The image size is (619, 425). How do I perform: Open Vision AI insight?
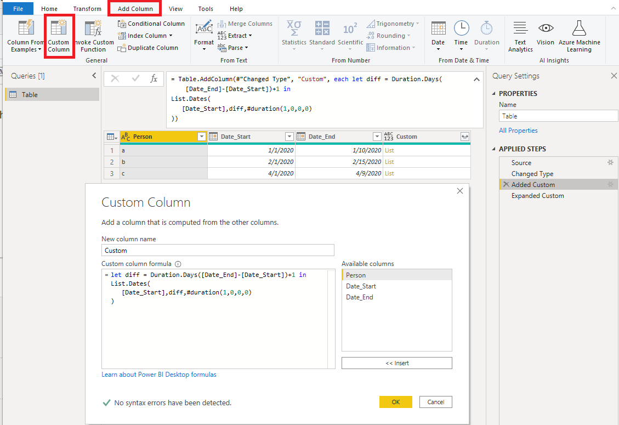pyautogui.click(x=546, y=33)
